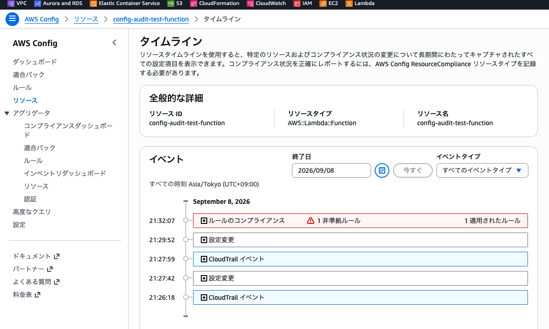Open the EC2 shortcut icon
This screenshot has width=549, height=329.
click(323, 4)
